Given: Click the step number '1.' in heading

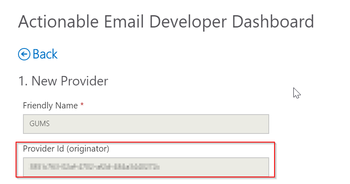Looking at the screenshot, I should coord(23,80).
